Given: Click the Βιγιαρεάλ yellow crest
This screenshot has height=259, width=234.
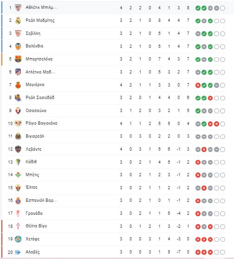Looking at the screenshot, I should point(18,136).
